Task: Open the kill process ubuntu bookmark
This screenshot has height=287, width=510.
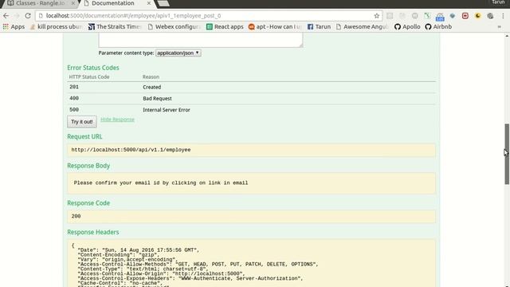Action: [x=56, y=26]
